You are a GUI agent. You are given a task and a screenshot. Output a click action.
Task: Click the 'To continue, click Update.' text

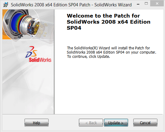tap(88, 57)
